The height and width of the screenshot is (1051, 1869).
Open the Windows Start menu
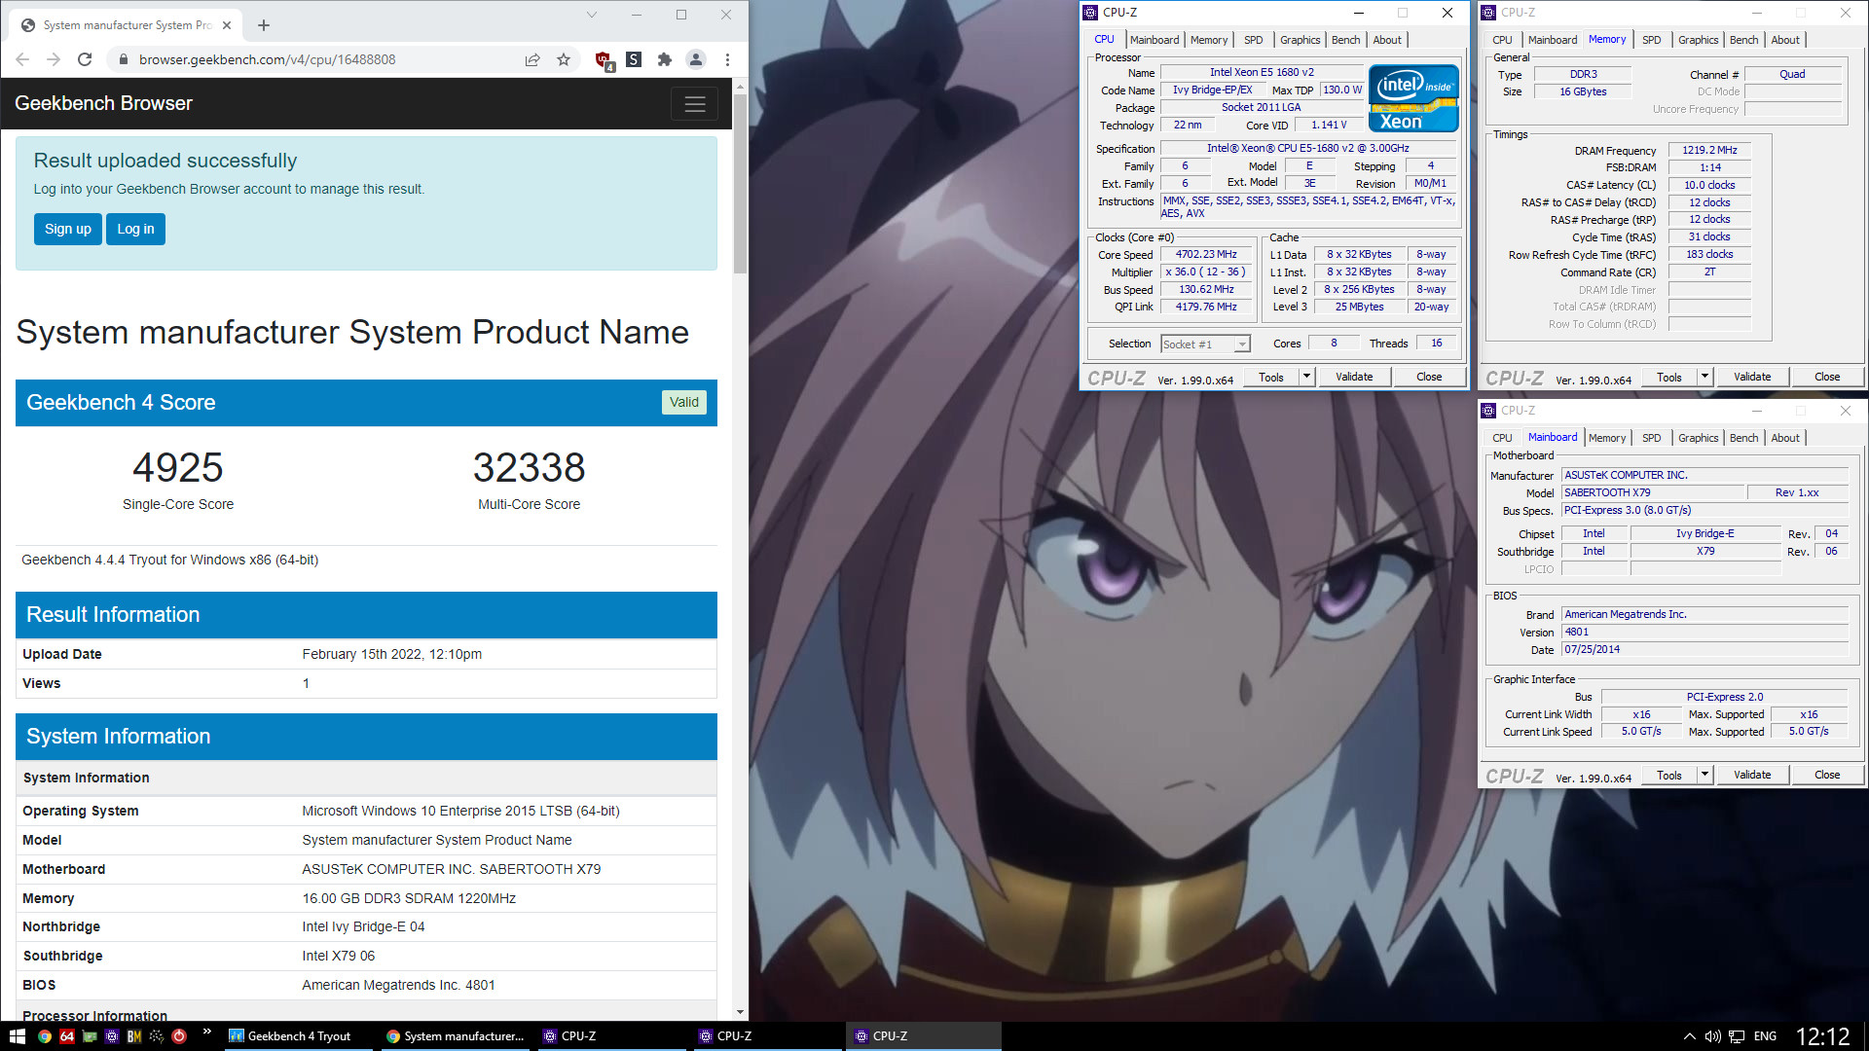click(17, 1036)
